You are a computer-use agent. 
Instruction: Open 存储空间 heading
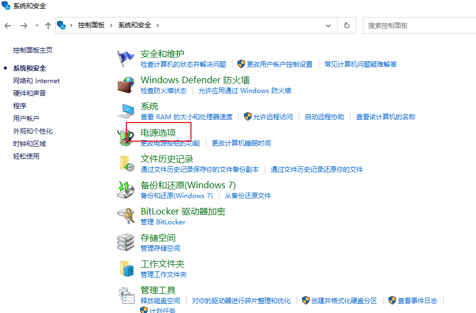point(158,237)
